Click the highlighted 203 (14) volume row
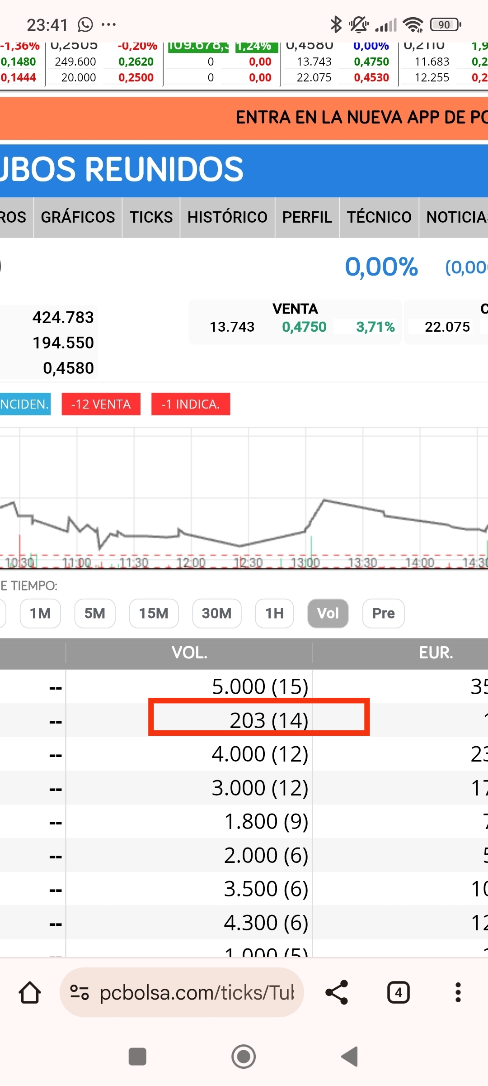The image size is (488, 1086). (259, 720)
